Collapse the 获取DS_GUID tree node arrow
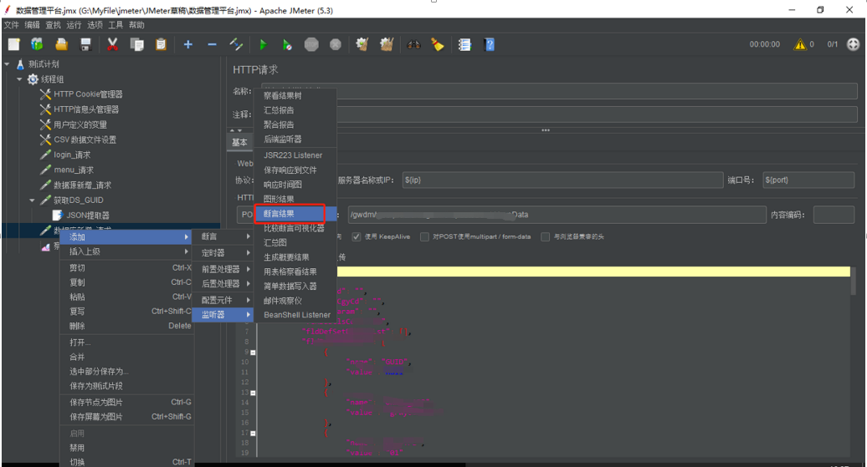 point(32,201)
